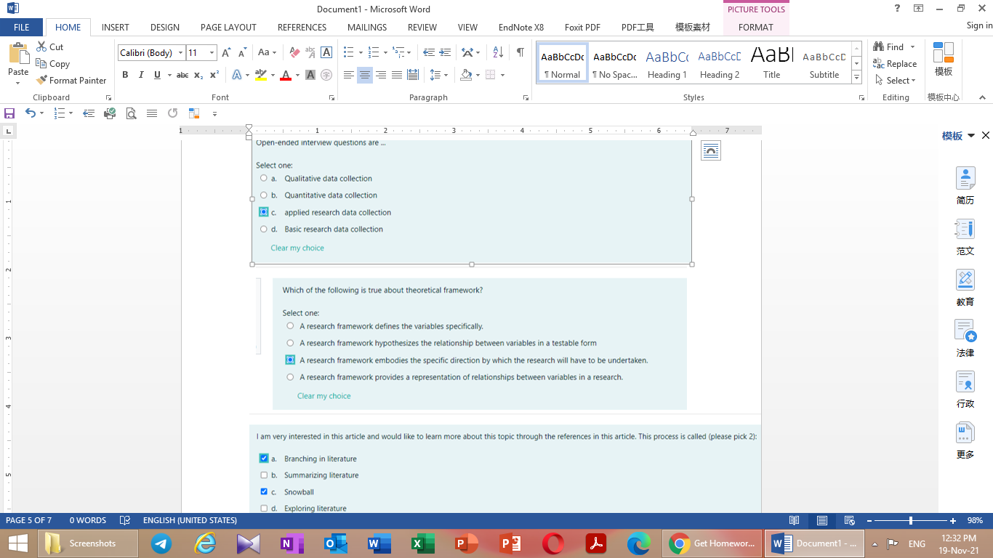The height and width of the screenshot is (558, 993).
Task: Select the Text Highlight Color icon
Action: 261,75
